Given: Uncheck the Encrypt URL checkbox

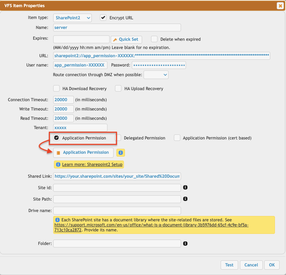Looking at the screenshot, I should tap(103, 18).
